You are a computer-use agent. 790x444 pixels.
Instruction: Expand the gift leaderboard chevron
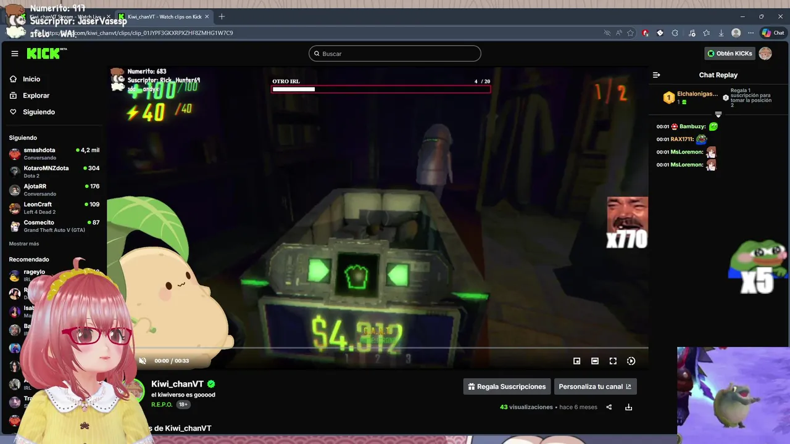click(x=718, y=115)
